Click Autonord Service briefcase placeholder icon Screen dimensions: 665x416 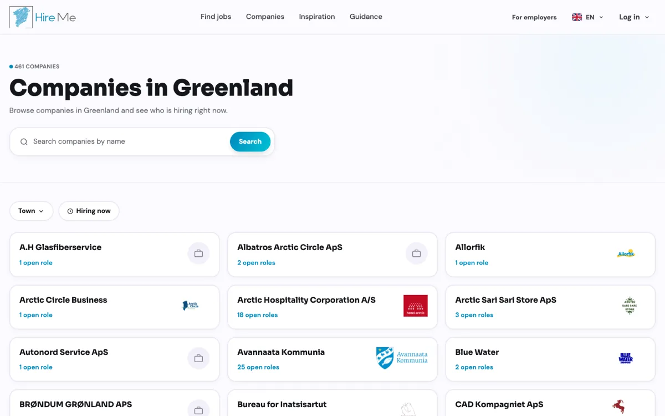click(198, 358)
